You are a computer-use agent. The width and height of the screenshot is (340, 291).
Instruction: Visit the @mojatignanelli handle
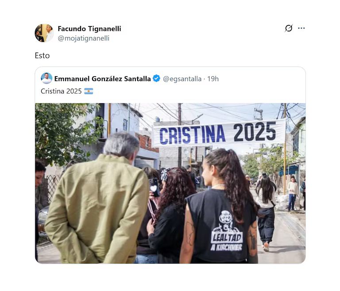pos(83,38)
